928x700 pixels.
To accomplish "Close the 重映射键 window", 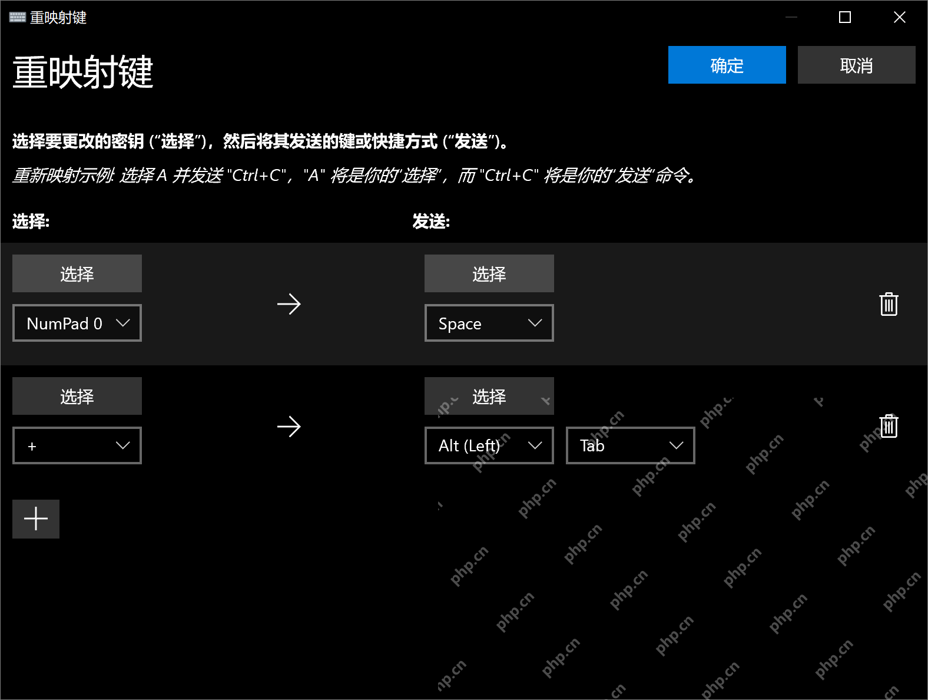I will (x=900, y=17).
